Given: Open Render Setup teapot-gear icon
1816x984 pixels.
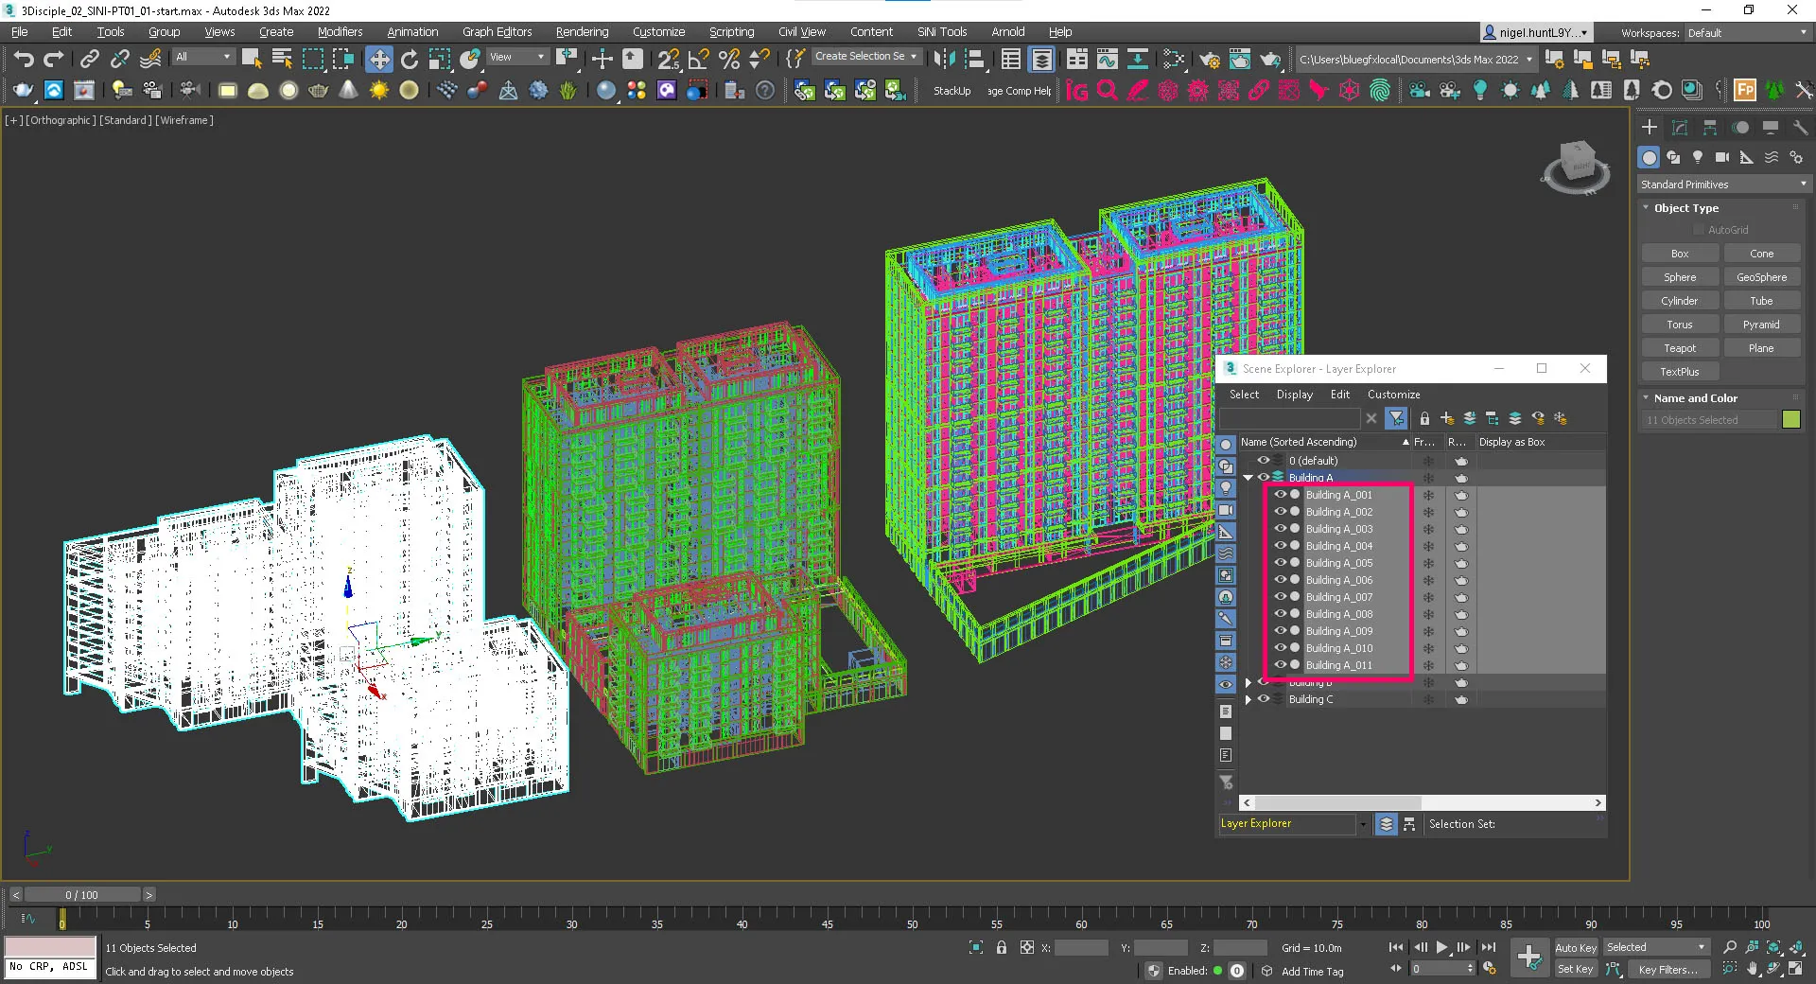Looking at the screenshot, I should (1210, 59).
